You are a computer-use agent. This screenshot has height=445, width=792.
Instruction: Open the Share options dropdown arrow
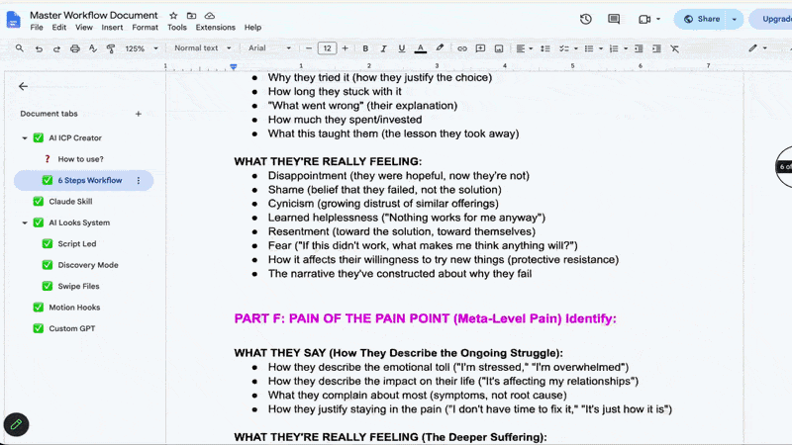coord(735,19)
